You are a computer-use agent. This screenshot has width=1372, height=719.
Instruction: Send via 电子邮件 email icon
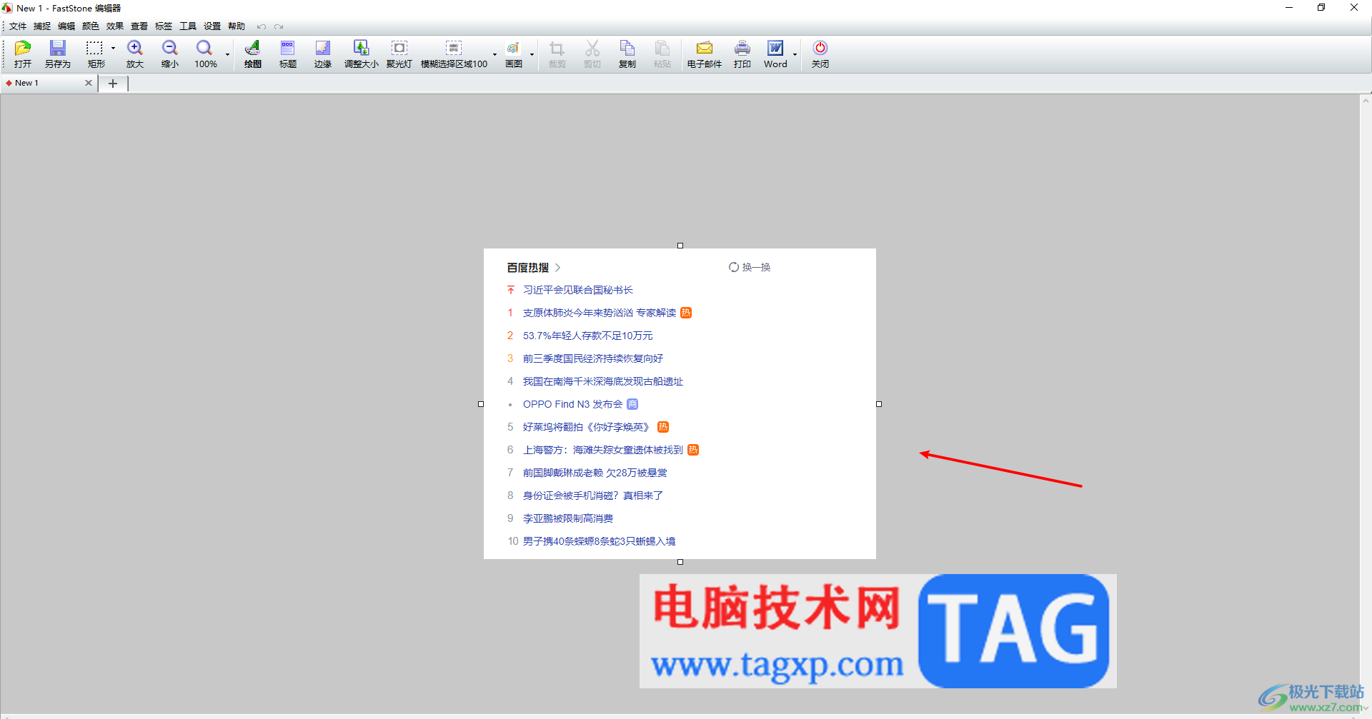click(705, 54)
